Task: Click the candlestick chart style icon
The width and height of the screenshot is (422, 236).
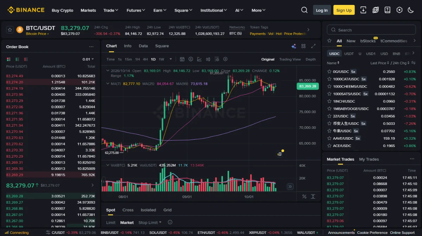Action: (x=208, y=59)
